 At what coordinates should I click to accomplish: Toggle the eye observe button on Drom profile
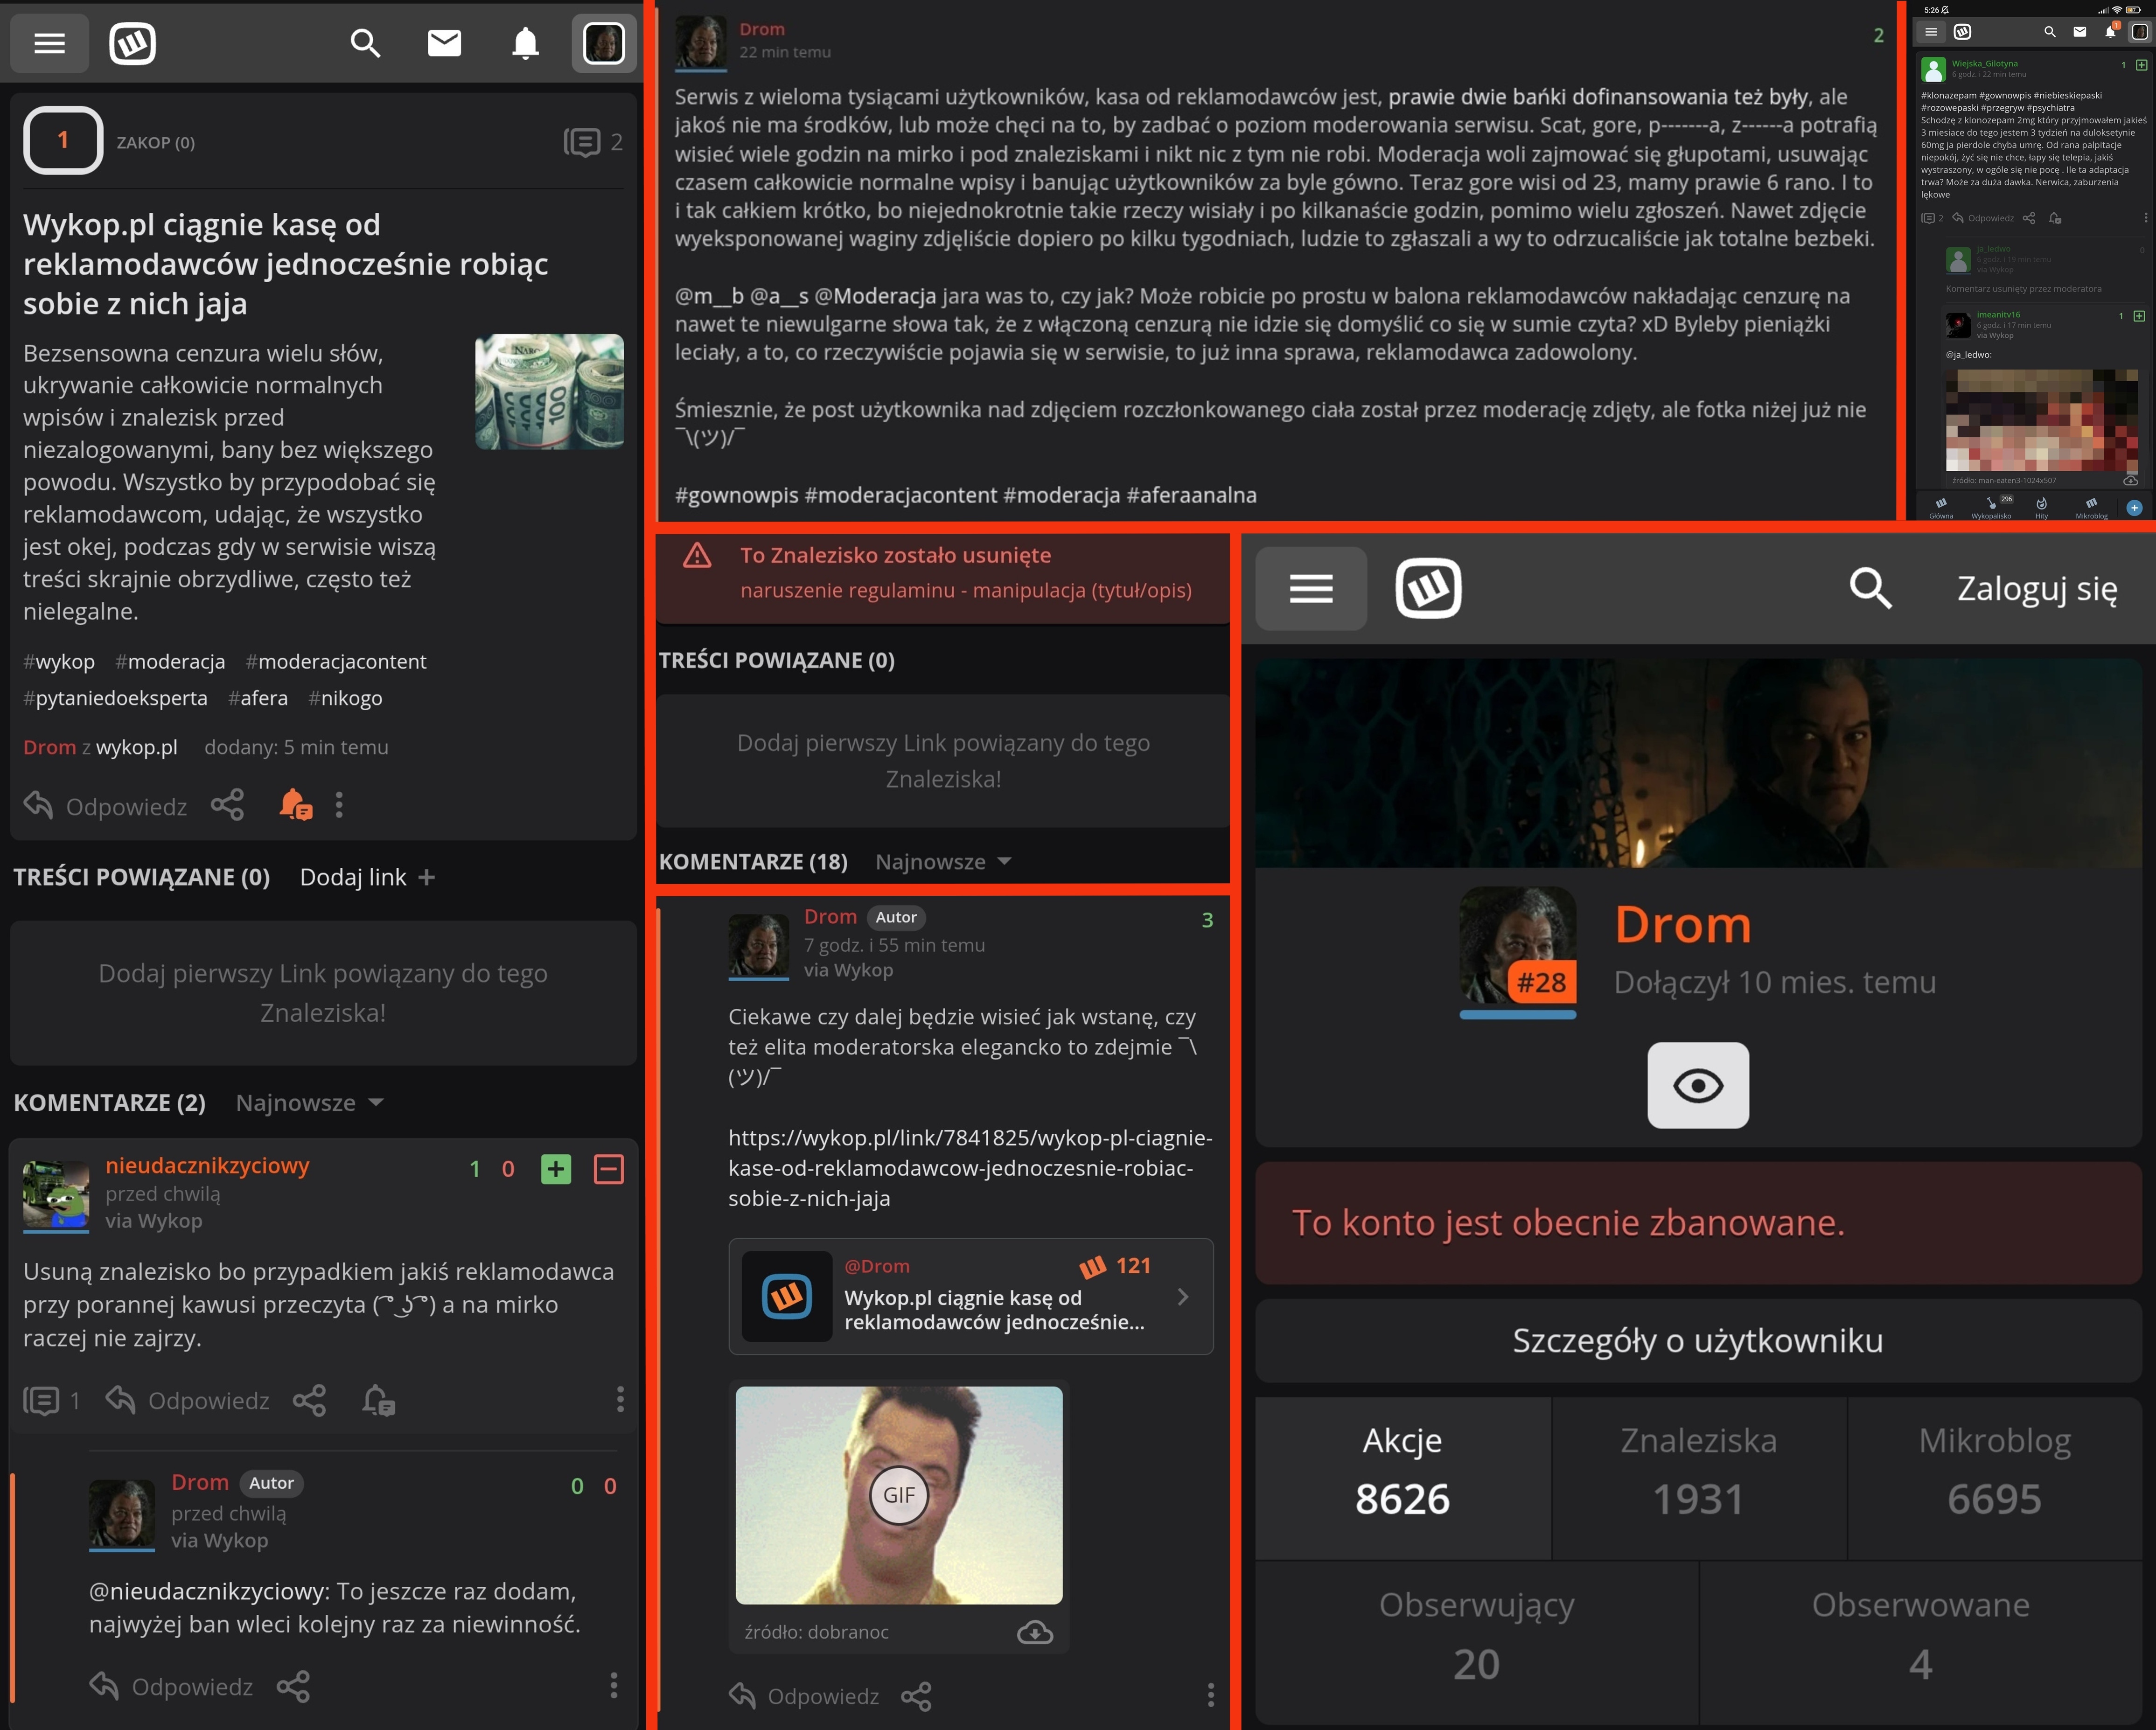pyautogui.click(x=1697, y=1085)
